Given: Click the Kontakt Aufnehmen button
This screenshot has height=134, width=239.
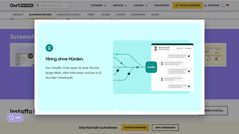Looking at the screenshot, I should tap(135, 128).
